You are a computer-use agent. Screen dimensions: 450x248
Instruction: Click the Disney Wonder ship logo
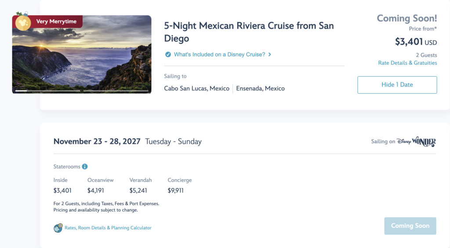tap(416, 142)
